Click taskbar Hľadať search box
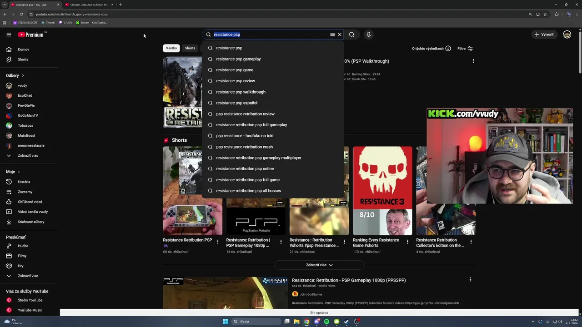 tap(256, 322)
